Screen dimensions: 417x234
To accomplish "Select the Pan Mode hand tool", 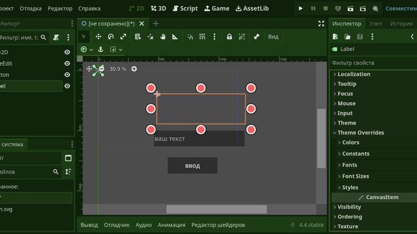I will (x=163, y=36).
